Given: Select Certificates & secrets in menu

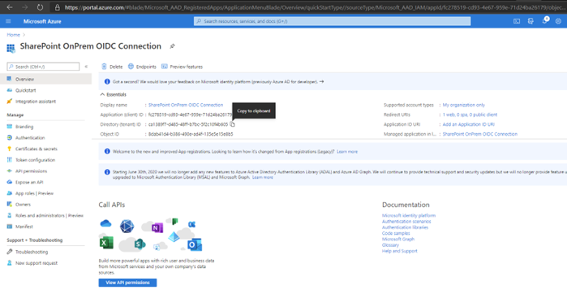Looking at the screenshot, I should click(x=37, y=149).
